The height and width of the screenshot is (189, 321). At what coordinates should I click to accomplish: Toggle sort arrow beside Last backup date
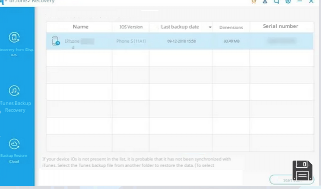210,27
